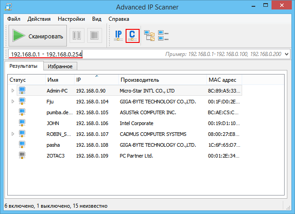The height and width of the screenshot is (214, 295).
Task: Click the expand all tree icon
Action: [x=150, y=36]
